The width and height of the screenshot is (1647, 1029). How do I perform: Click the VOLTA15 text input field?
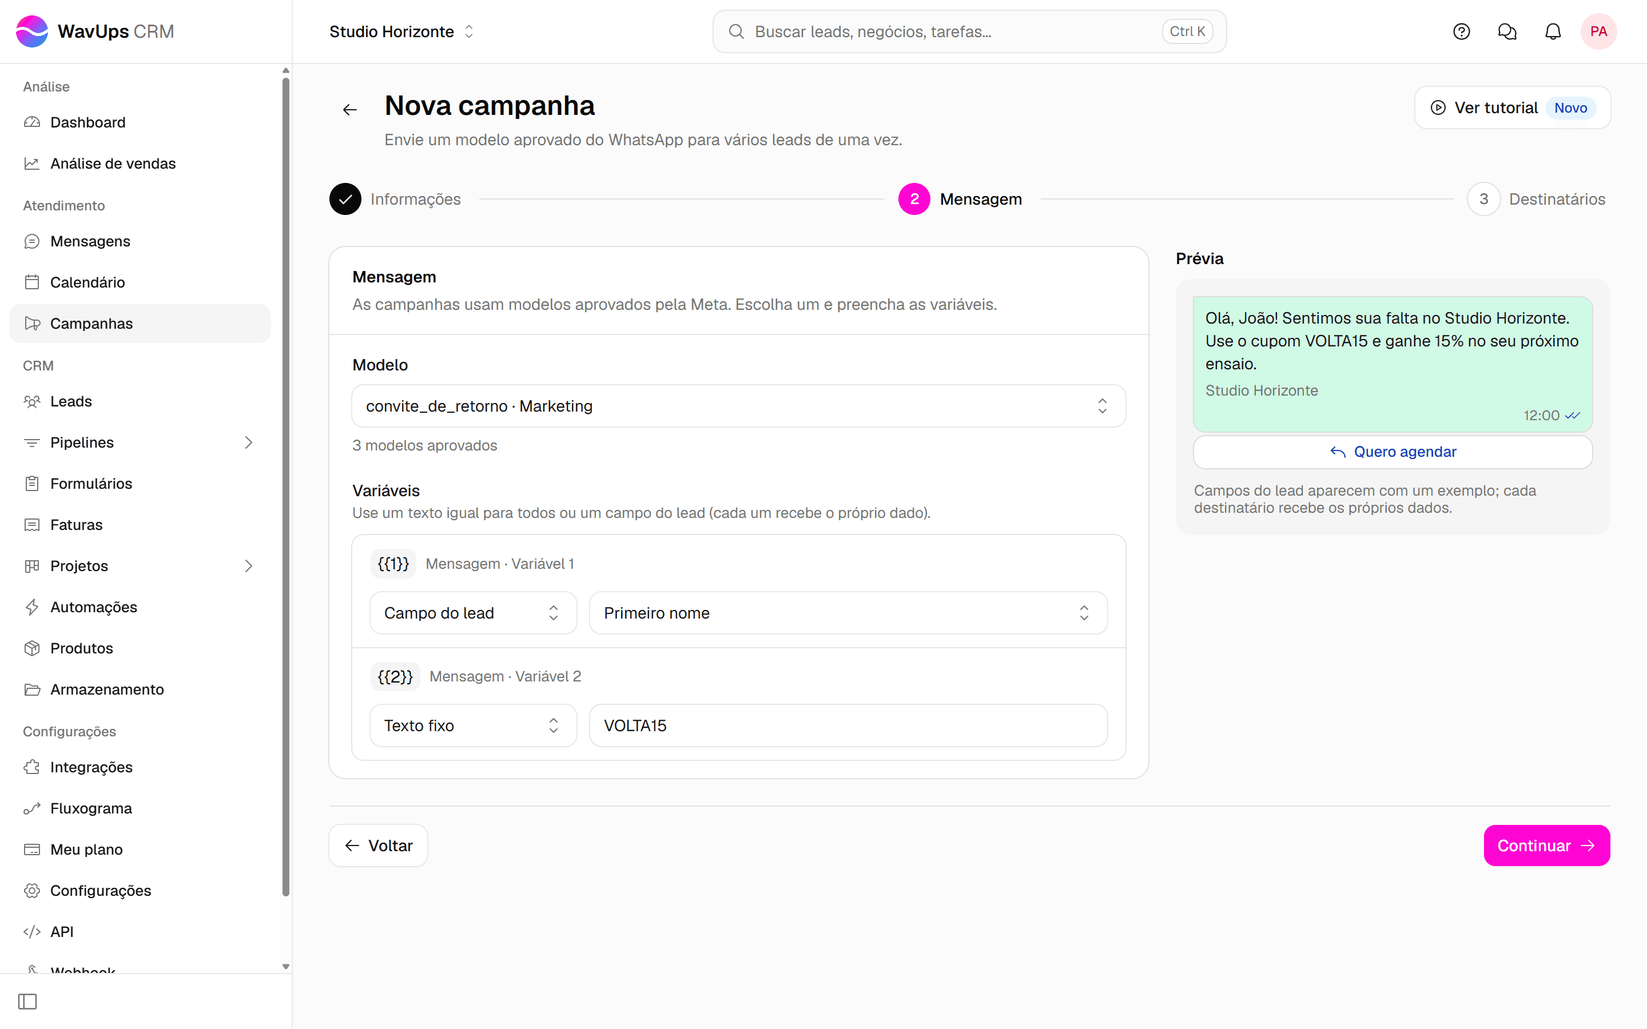click(848, 725)
